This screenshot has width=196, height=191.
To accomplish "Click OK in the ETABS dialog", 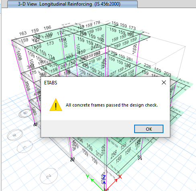I will pyautogui.click(x=149, y=129).
